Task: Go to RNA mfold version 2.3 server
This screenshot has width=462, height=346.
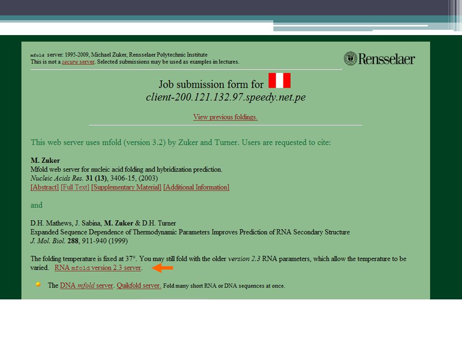Action: (x=98, y=268)
